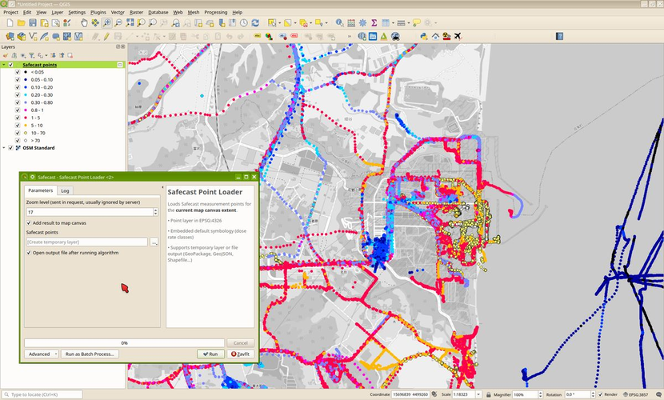Collapse the Safecast points layer tree

click(4, 65)
